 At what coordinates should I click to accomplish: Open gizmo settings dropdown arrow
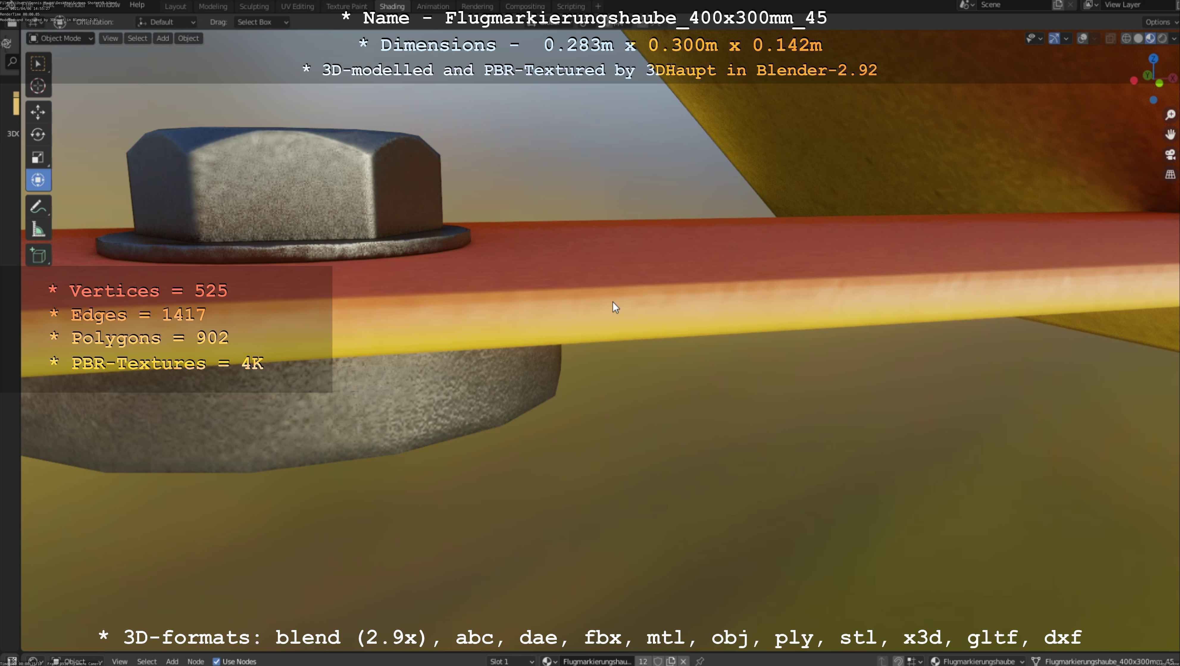(x=1066, y=38)
